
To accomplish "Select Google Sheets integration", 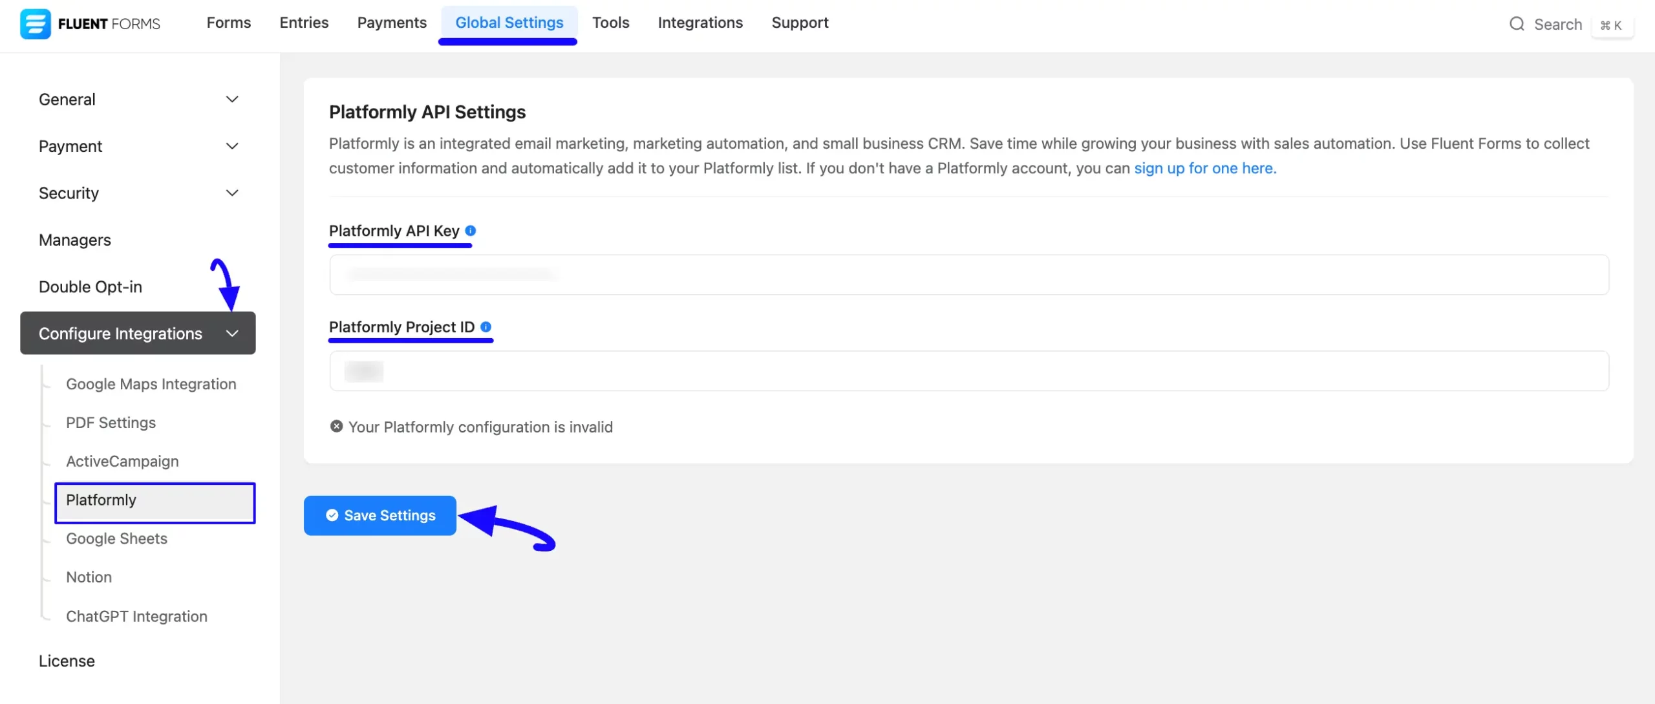I will 116,539.
